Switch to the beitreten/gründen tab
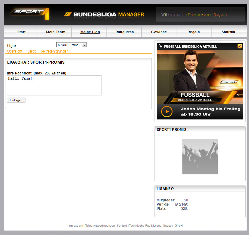 [x=55, y=51]
